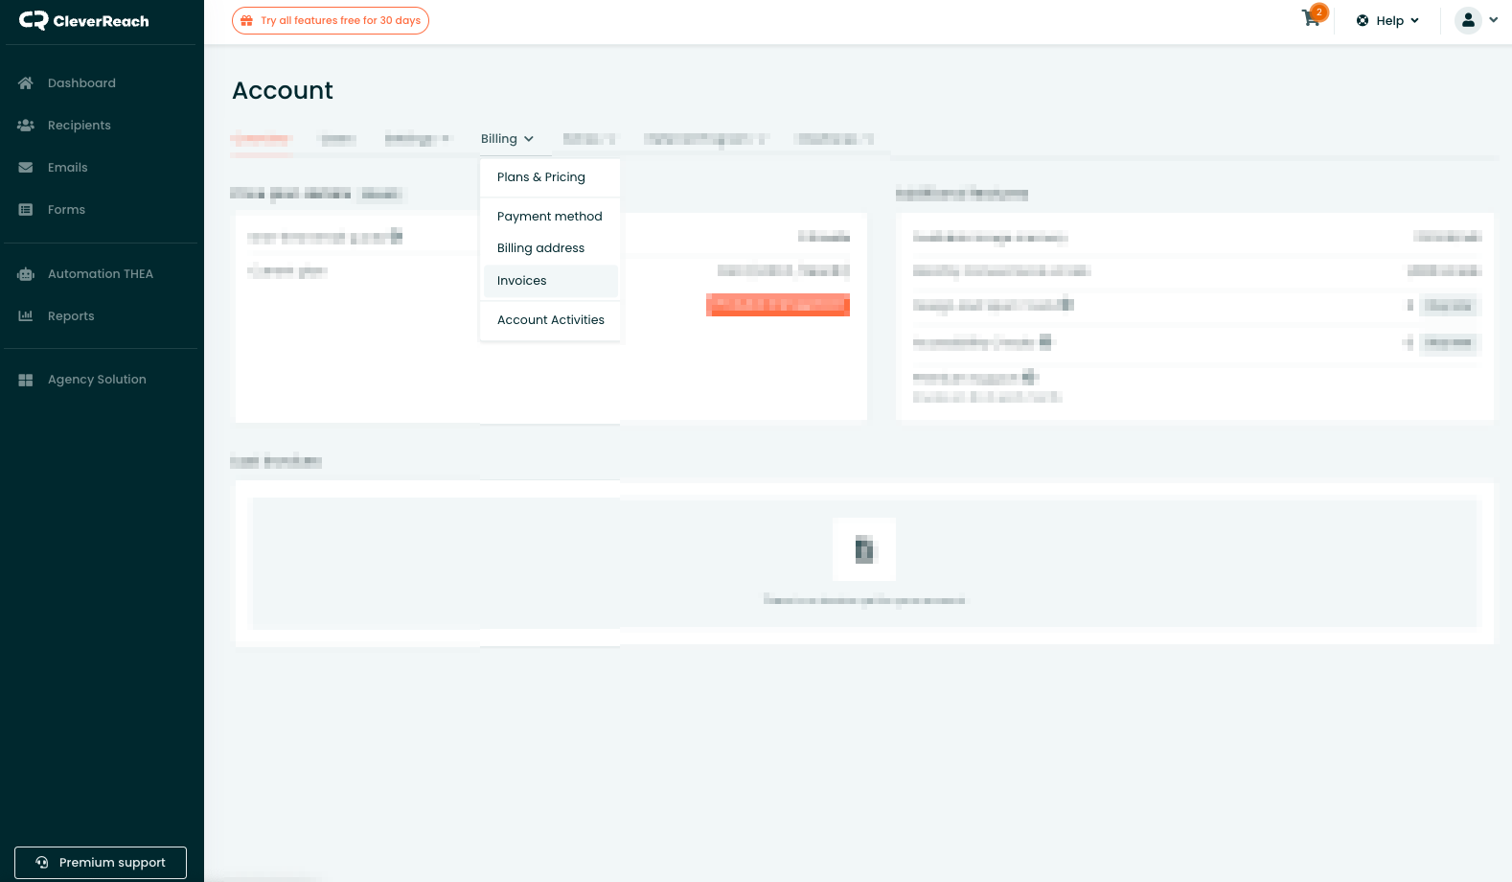Viewport: 1512px width, 882px height.
Task: Click the Emails envelope icon
Action: (26, 168)
